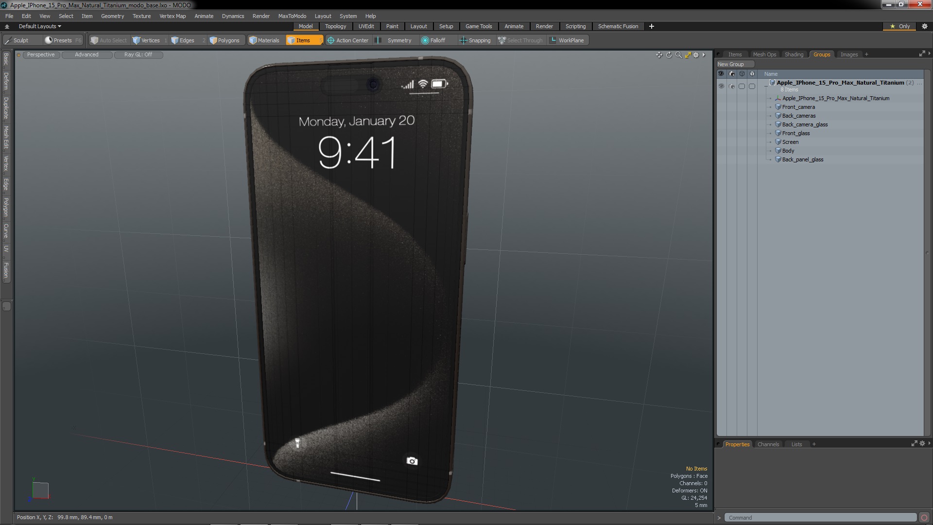This screenshot has height=525, width=933.
Task: Switch to the Channels tab
Action: pos(768,444)
